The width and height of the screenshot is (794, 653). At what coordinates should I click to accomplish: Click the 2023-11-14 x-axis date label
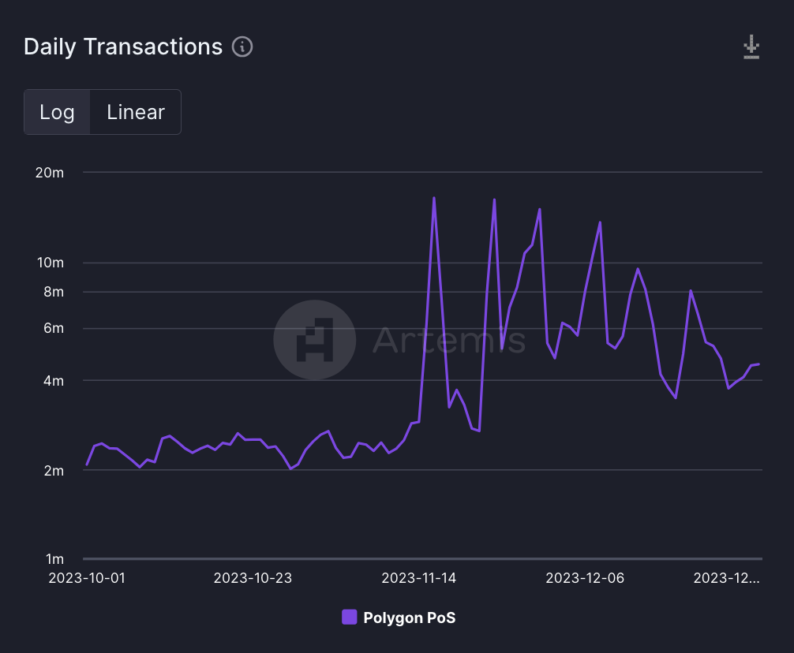pyautogui.click(x=418, y=578)
